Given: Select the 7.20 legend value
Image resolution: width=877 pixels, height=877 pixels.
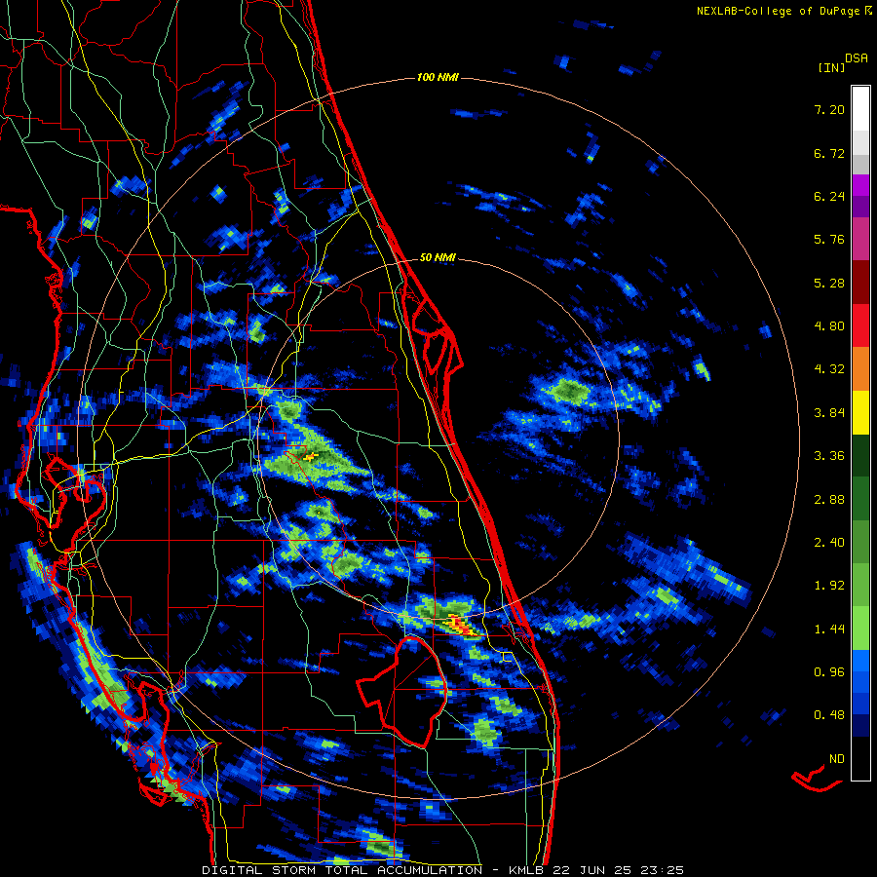Looking at the screenshot, I should coord(829,109).
